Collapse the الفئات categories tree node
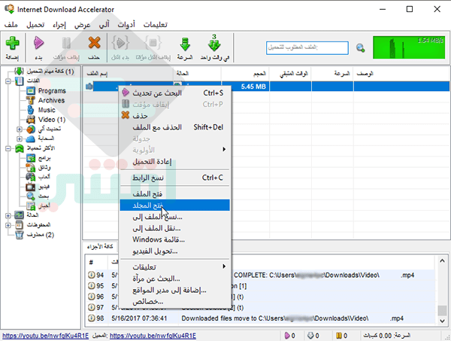Screen dimensions: 451x341 tap(8, 81)
